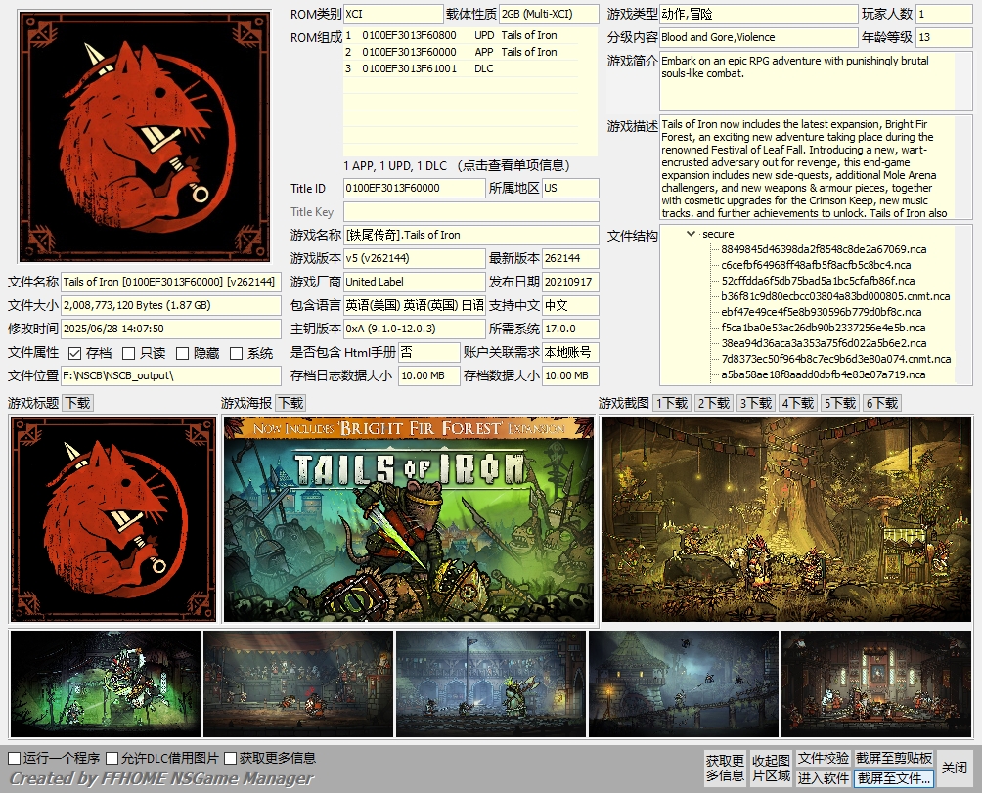Open the game title rat thumbnail below 游戏标题

[113, 519]
